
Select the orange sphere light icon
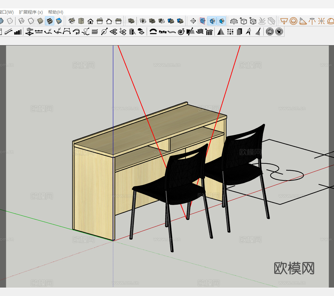click(x=293, y=21)
